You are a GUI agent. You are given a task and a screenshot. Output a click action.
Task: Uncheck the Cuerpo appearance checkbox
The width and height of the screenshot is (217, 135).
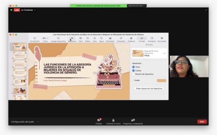click(133, 71)
